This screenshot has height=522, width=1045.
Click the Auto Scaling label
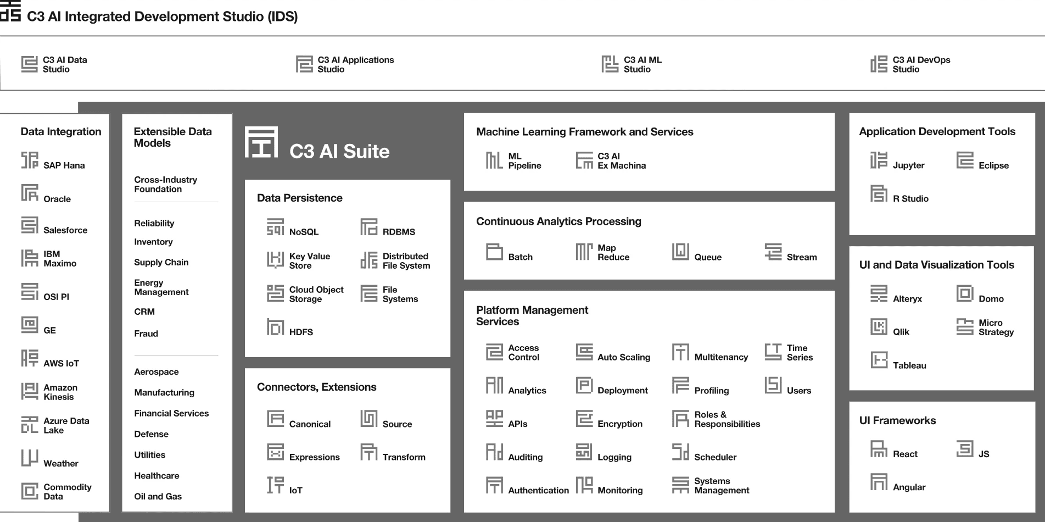(623, 357)
